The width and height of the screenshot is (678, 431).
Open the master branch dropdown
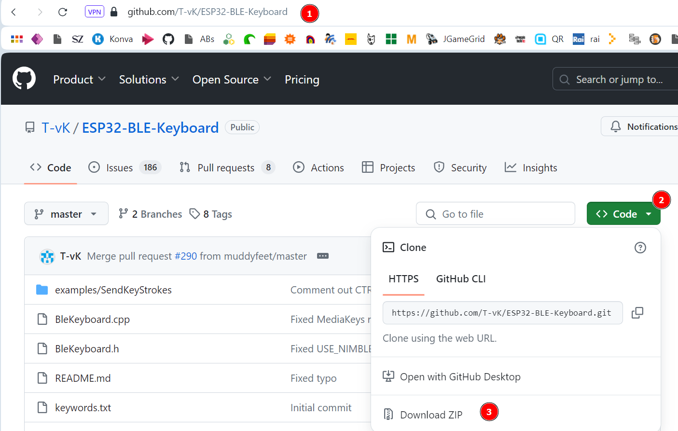[66, 213]
